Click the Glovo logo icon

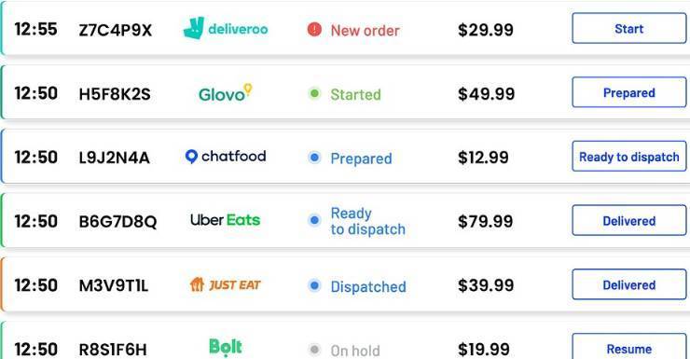[x=226, y=93]
